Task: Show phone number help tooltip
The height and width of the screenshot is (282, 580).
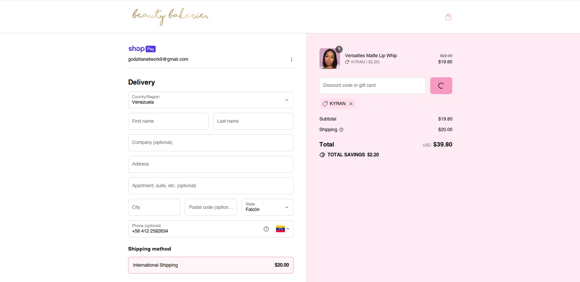Action: tap(266, 229)
